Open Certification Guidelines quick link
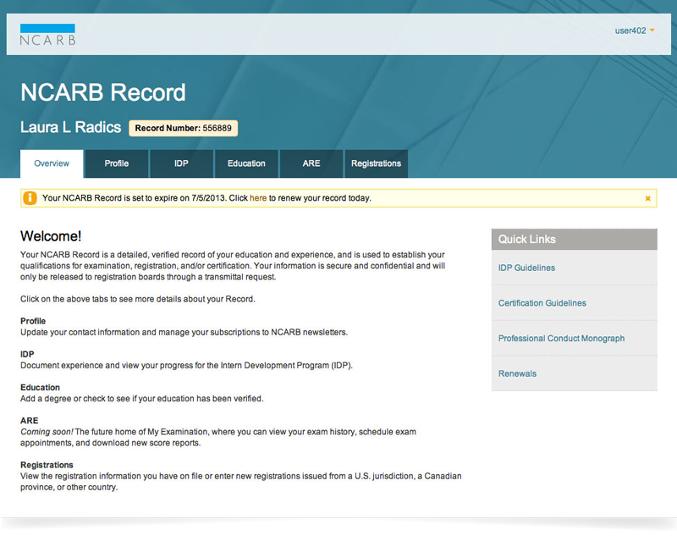The width and height of the screenshot is (677, 536). pos(542,303)
